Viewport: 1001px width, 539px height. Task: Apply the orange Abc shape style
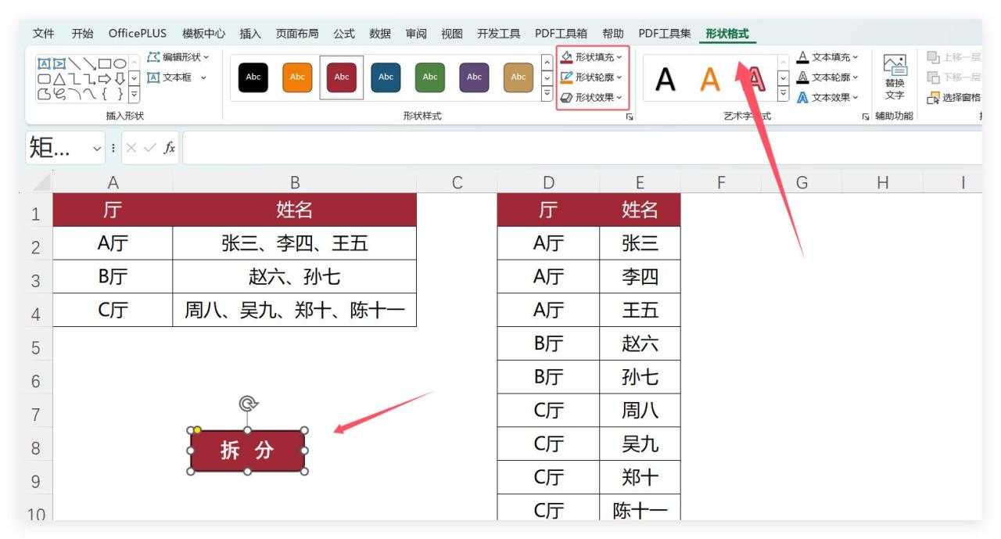(297, 77)
